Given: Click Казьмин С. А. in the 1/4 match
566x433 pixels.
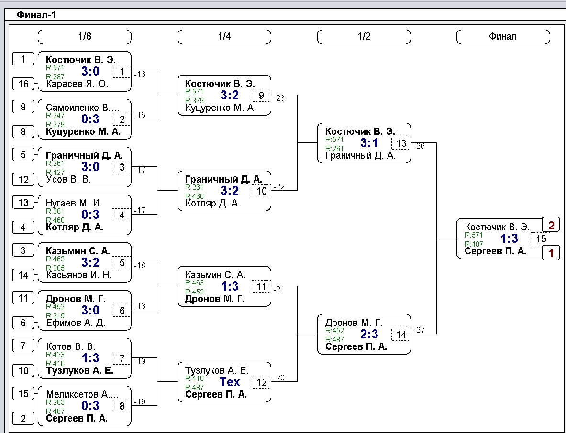Looking at the screenshot, I should pyautogui.click(x=215, y=275).
